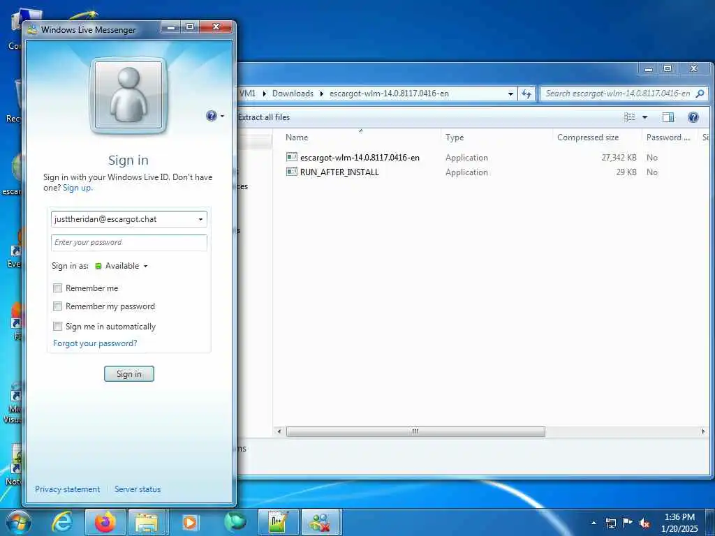Select Downloads in the address breadcrumb
This screenshot has height=536, width=715.
293,94
